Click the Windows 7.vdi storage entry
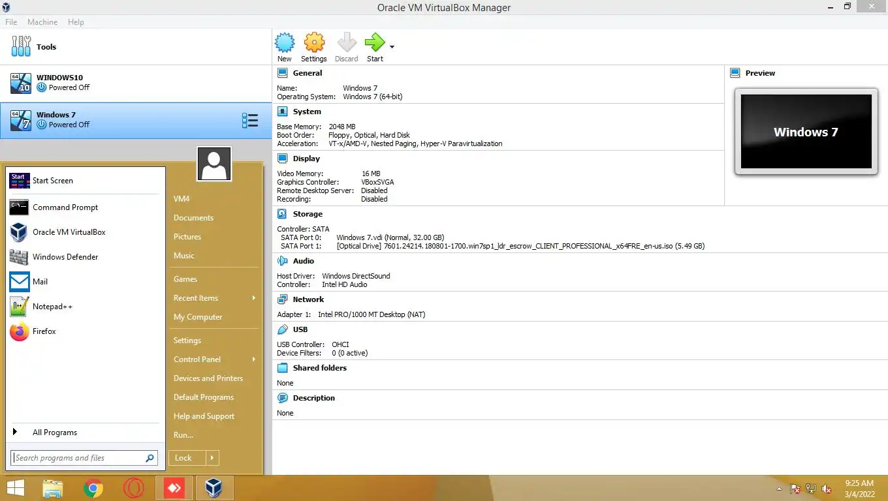Viewport: 888px width, 501px height. coord(390,238)
